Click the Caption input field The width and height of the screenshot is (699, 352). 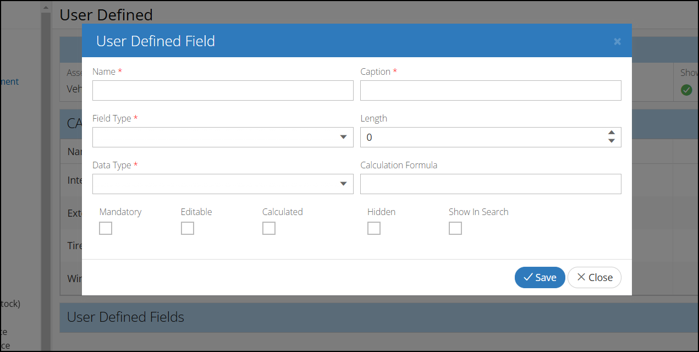(491, 91)
